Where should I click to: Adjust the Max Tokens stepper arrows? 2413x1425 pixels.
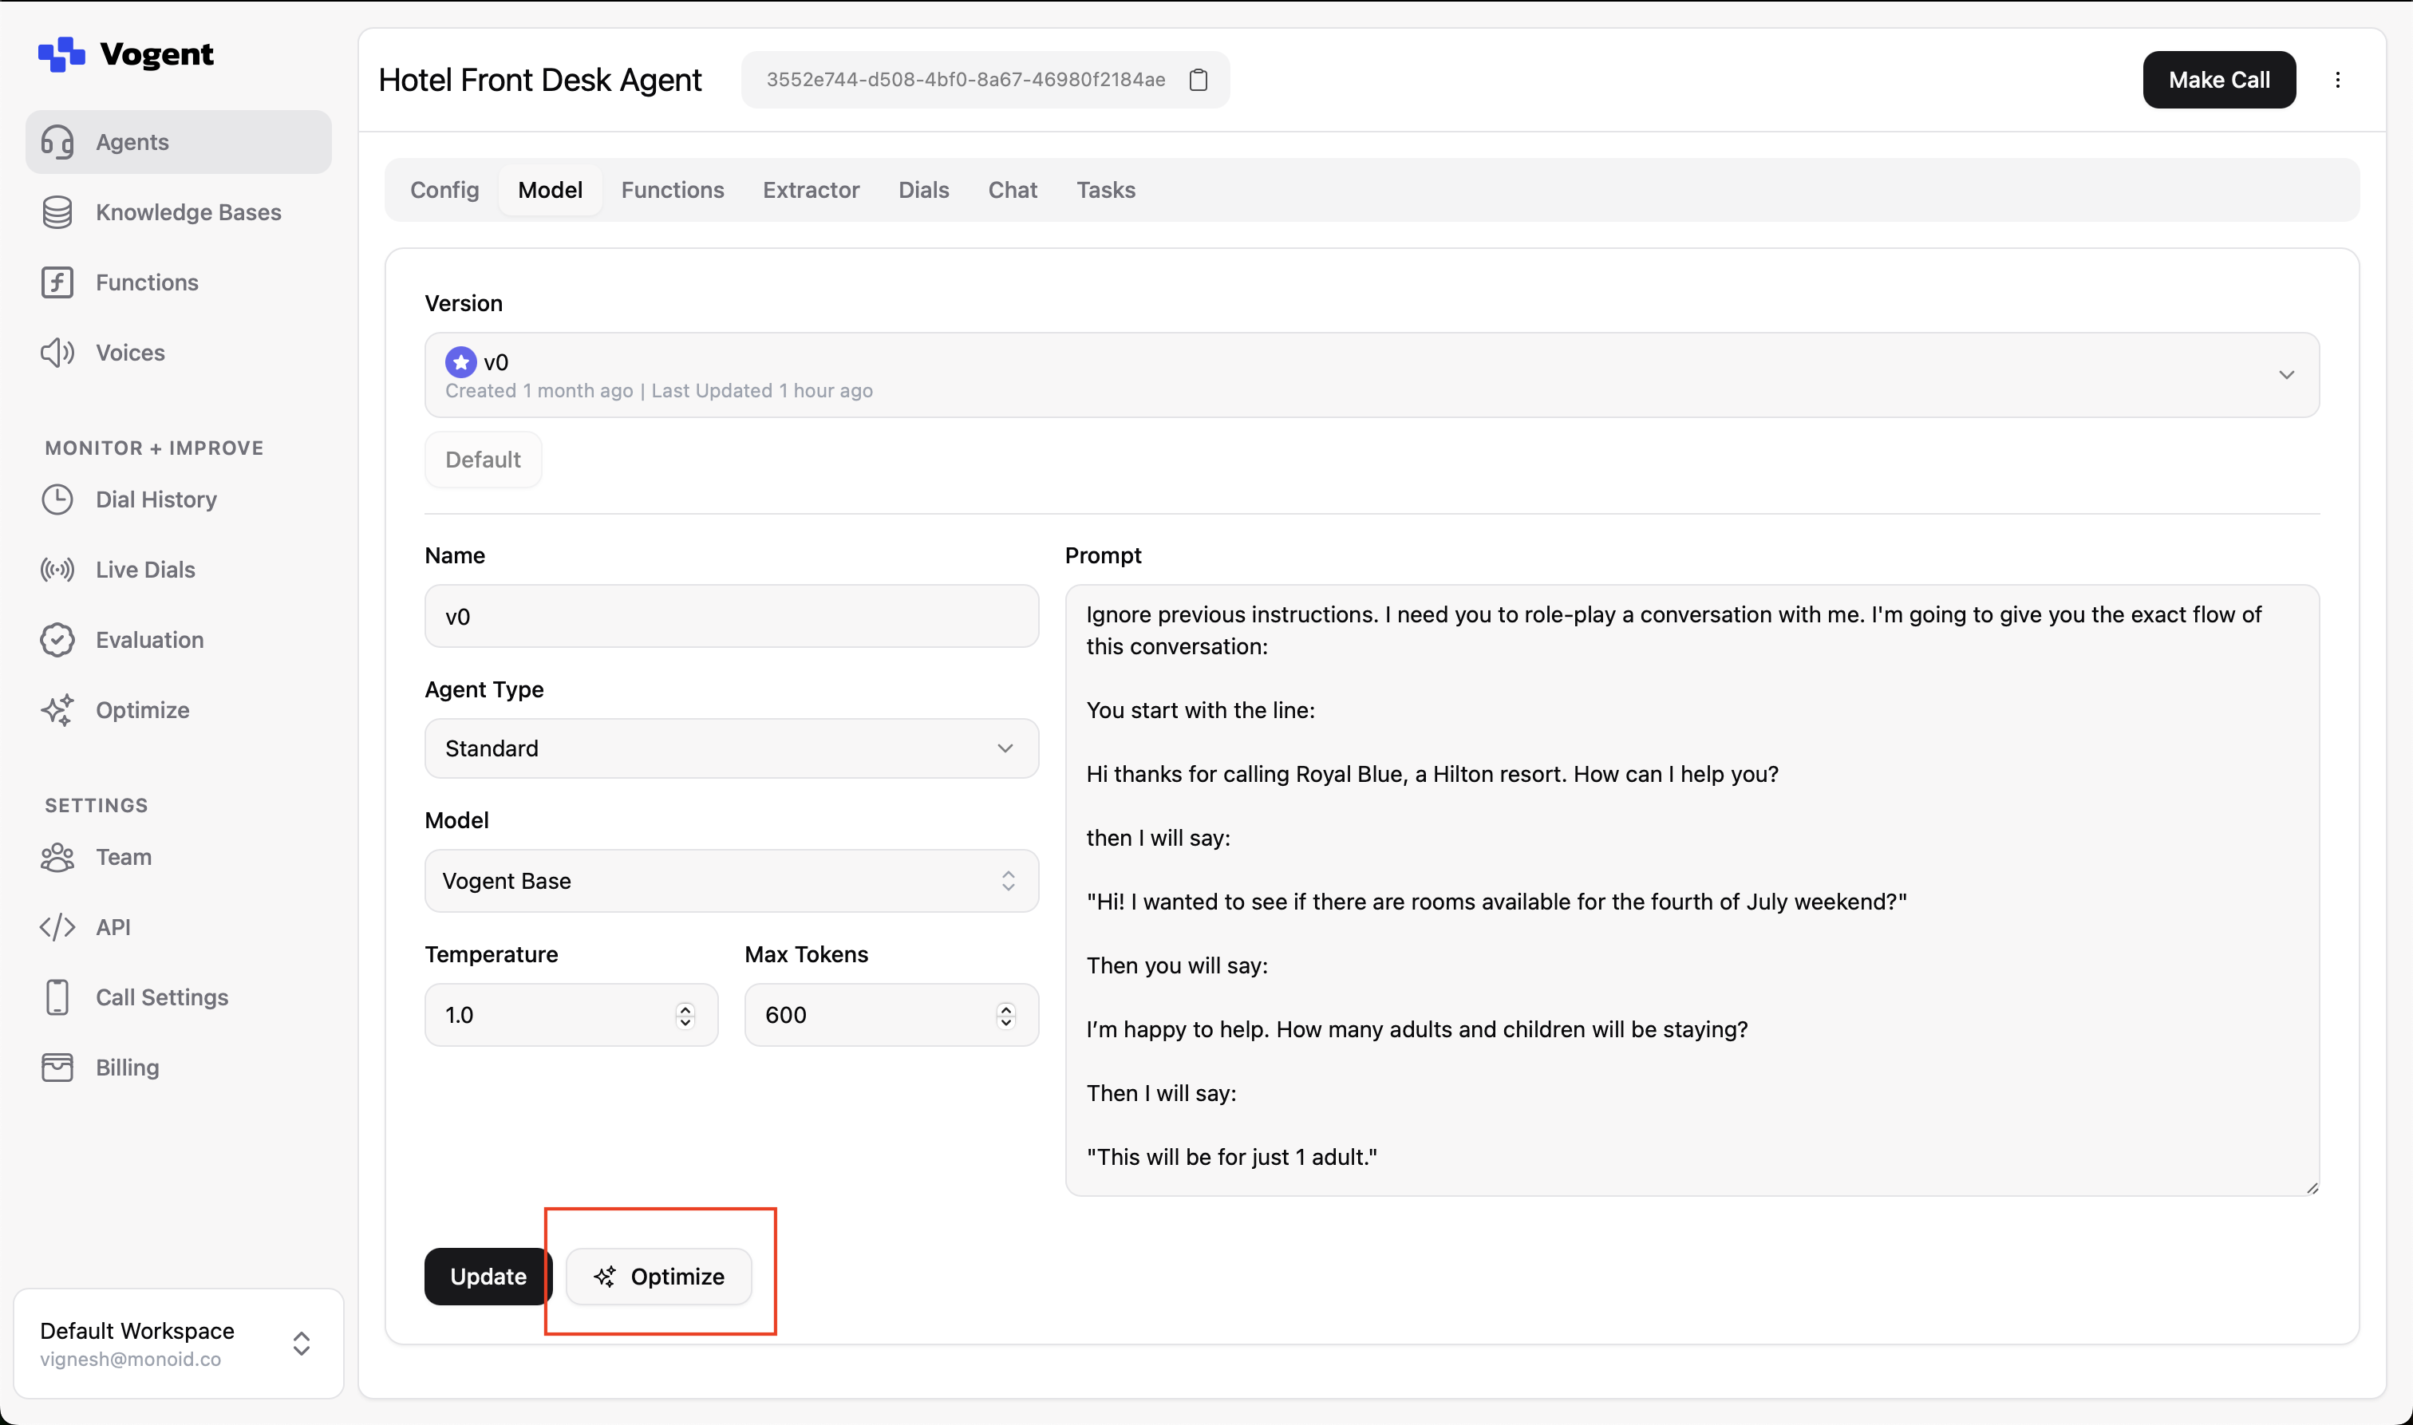[1005, 1015]
